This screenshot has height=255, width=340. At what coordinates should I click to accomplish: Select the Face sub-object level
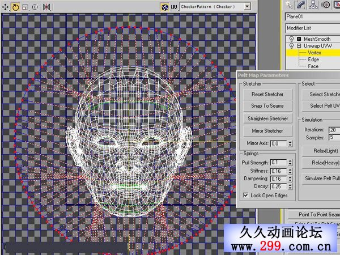point(313,66)
